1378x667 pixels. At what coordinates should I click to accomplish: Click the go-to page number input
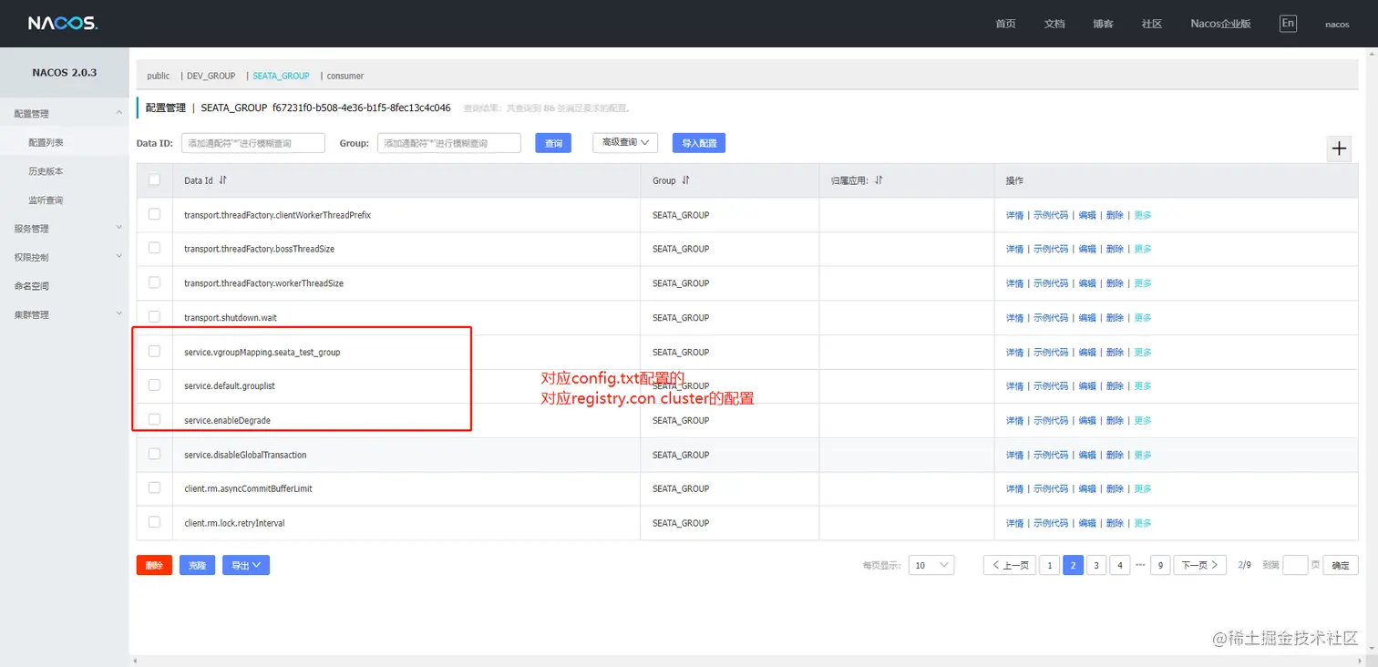(x=1295, y=565)
